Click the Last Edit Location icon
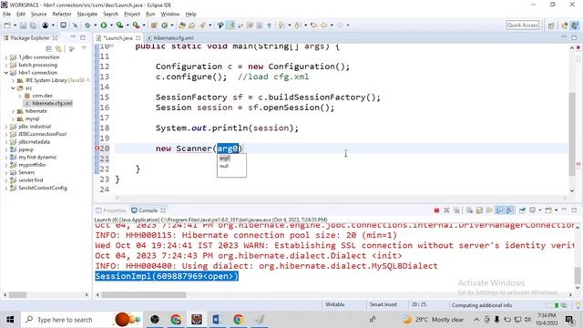Viewport: 583px width, 328px height. tap(313, 26)
